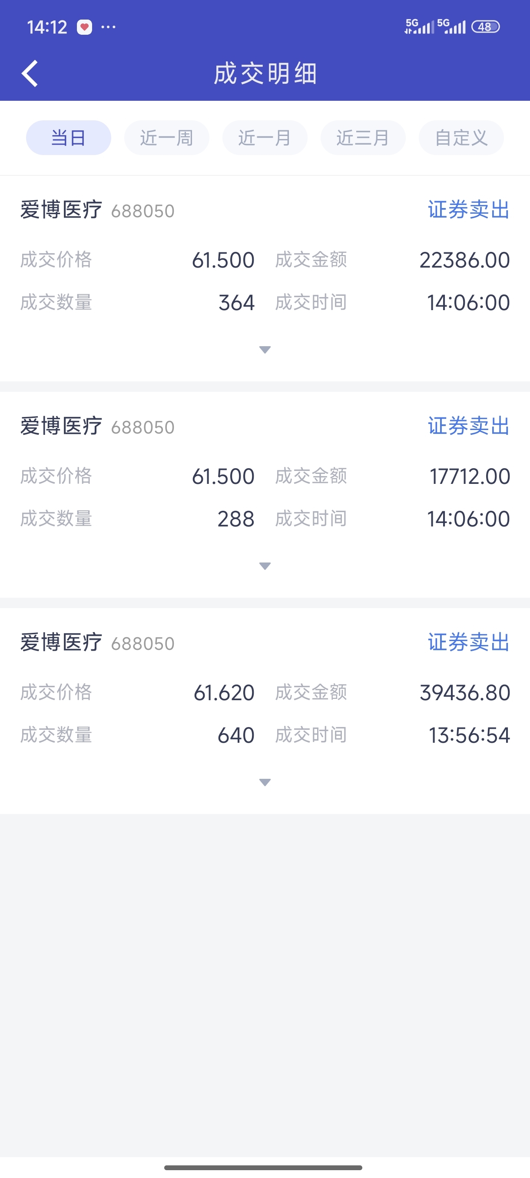530x1178 pixels.
Task: Select the 近三月 time range
Action: 363,138
